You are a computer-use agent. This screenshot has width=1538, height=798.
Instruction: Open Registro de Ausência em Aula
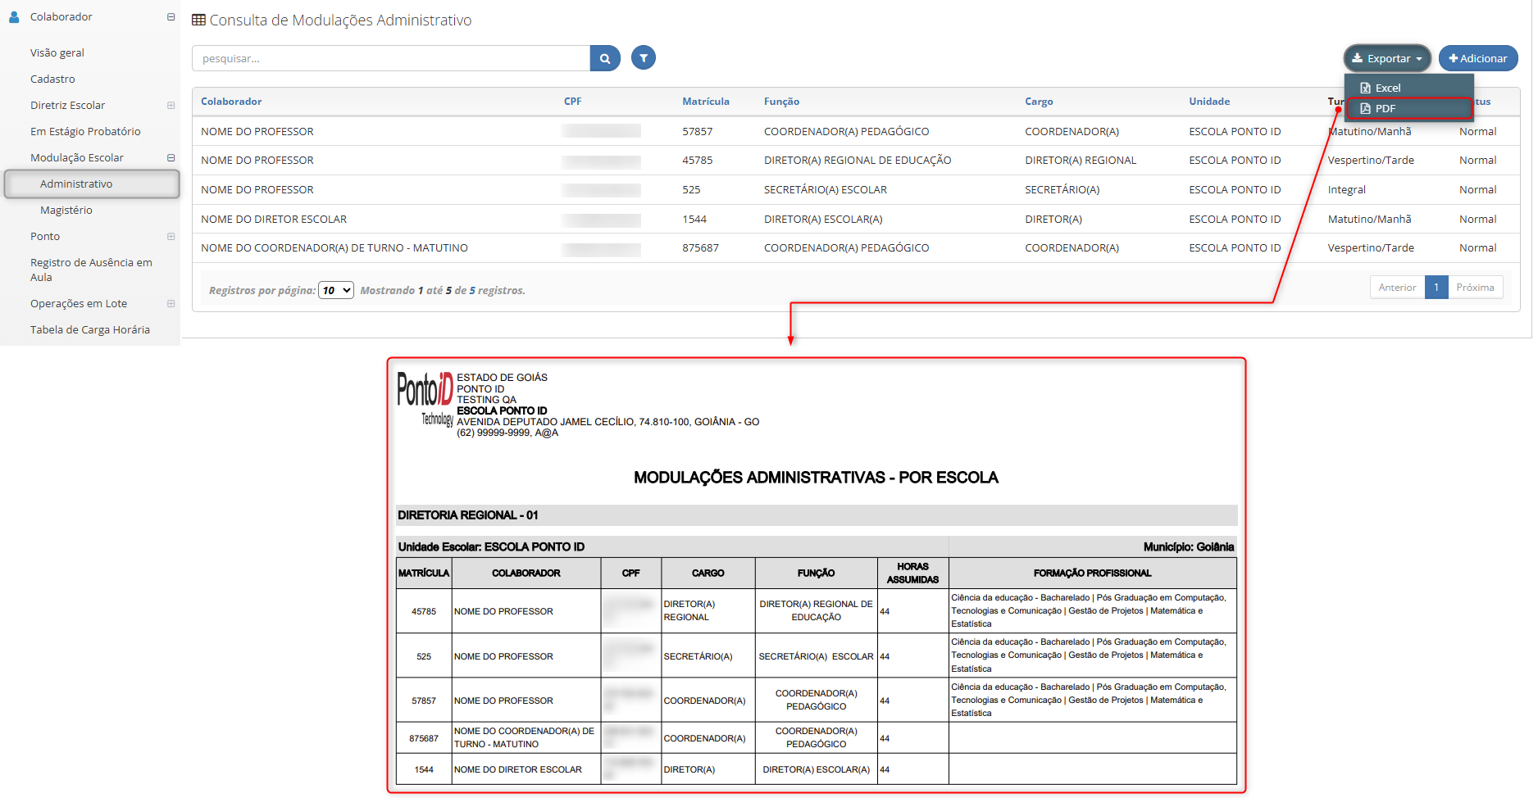(91, 270)
